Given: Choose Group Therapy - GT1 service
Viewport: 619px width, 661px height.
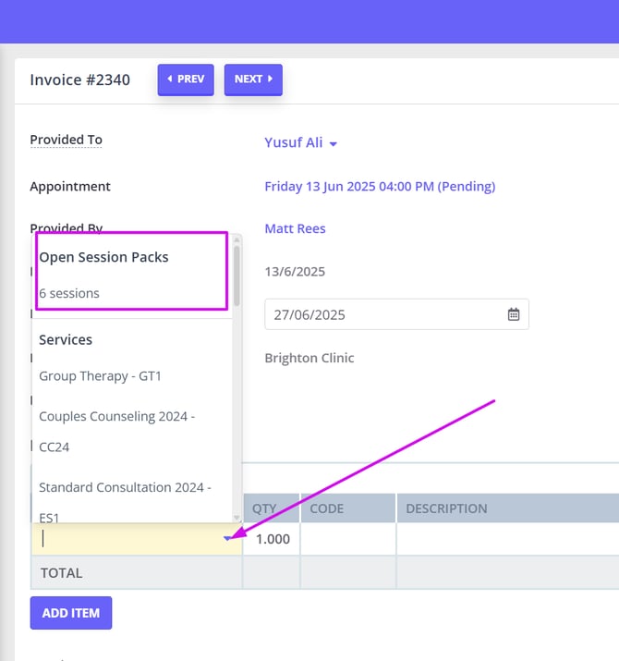Looking at the screenshot, I should coord(100,376).
